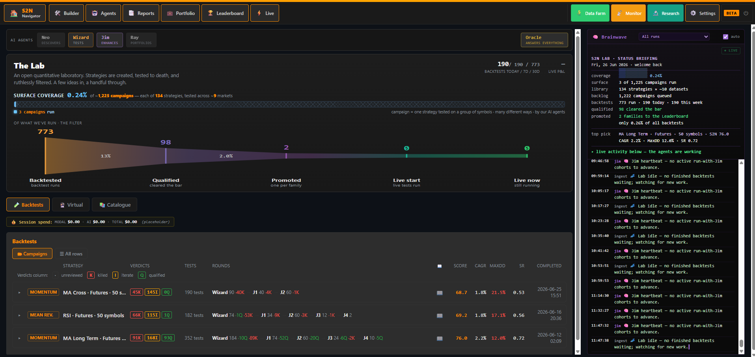The height and width of the screenshot is (357, 755).
Task: Switch to the Virtual tab
Action: pyautogui.click(x=71, y=205)
